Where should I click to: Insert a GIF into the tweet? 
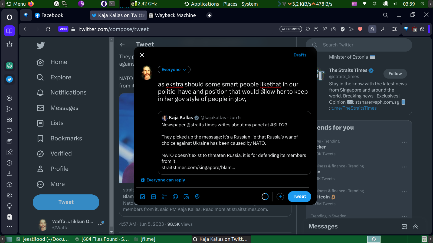pyautogui.click(x=153, y=197)
